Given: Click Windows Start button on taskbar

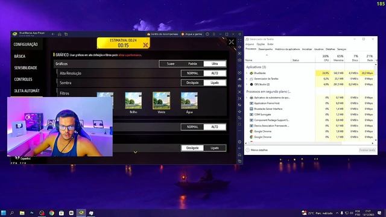Looking at the screenshot, I should click(x=4, y=213).
